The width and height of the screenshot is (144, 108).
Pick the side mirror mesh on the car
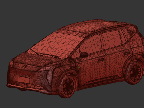point(84,55)
